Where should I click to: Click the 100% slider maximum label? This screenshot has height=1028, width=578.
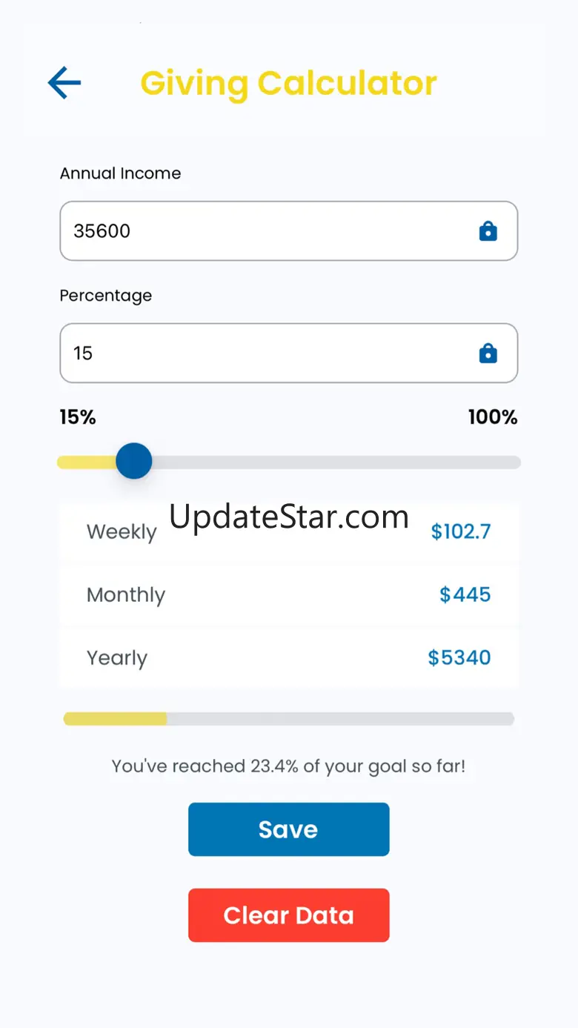(492, 417)
